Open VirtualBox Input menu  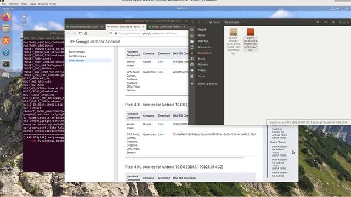pyautogui.click(x=32, y=4)
